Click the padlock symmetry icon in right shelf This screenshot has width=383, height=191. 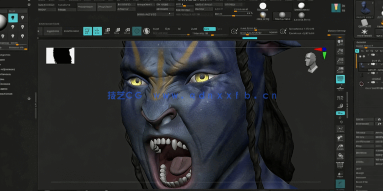point(340,106)
